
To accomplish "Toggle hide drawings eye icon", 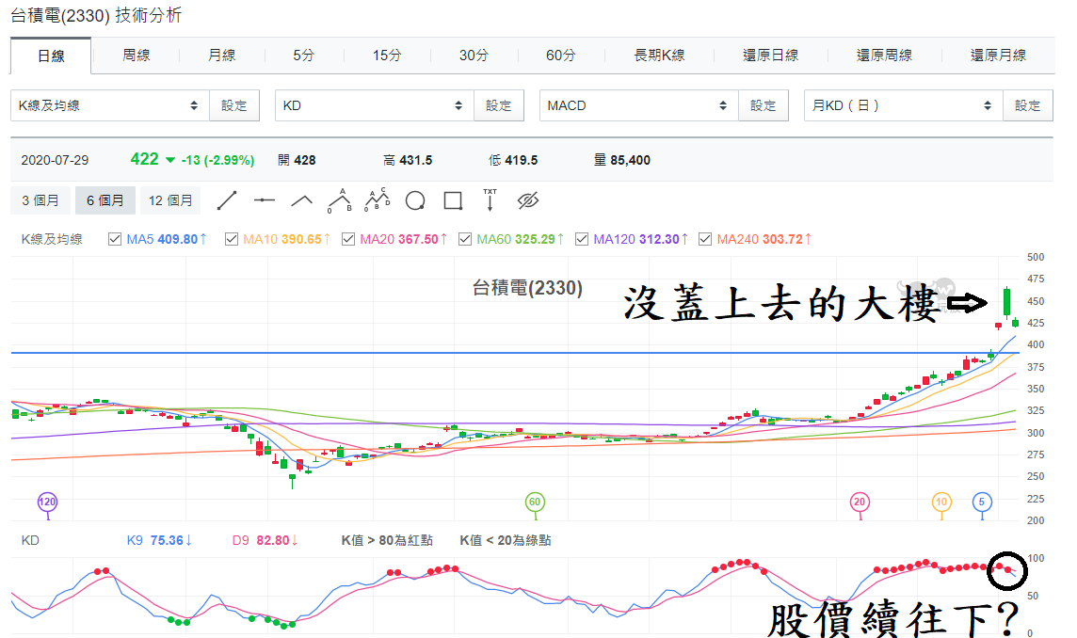I will 527,200.
